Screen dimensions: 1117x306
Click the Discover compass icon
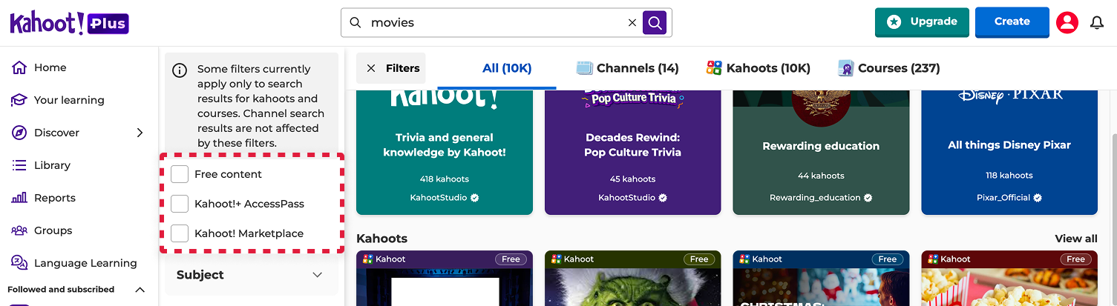[x=19, y=133]
